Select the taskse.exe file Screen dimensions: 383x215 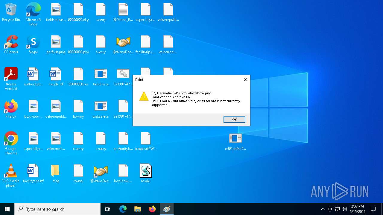coord(101,109)
